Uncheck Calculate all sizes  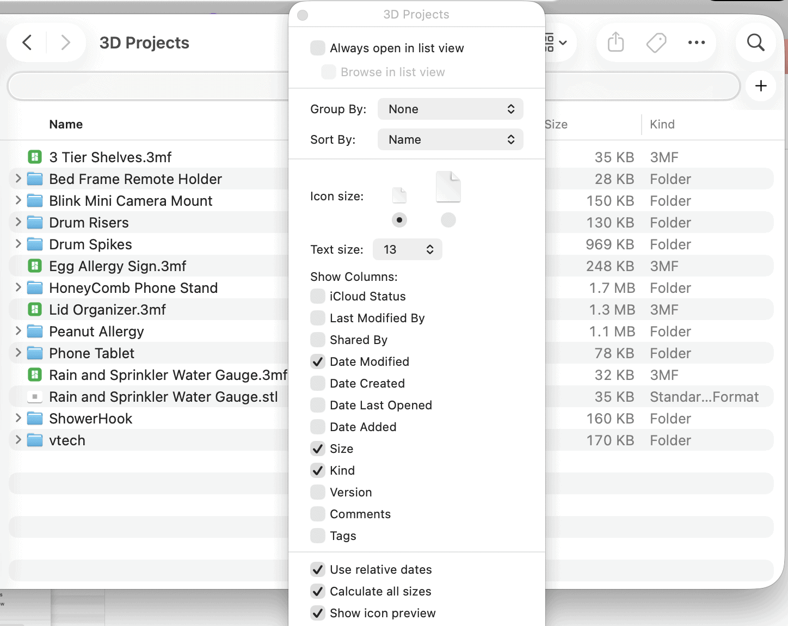point(318,591)
